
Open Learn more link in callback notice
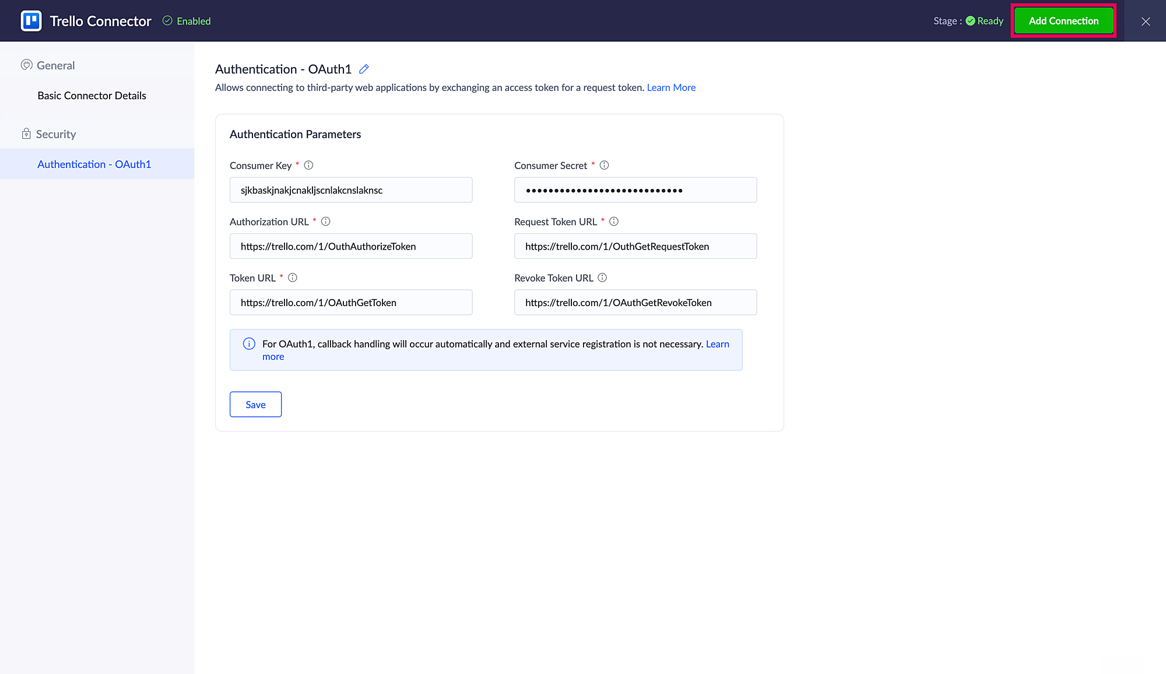[717, 344]
